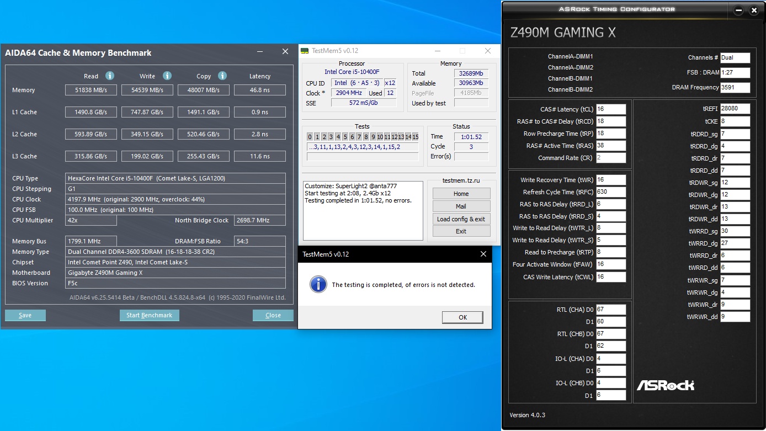
Task: Click the Memory Type DDR4-3600 field
Action: [x=175, y=252]
